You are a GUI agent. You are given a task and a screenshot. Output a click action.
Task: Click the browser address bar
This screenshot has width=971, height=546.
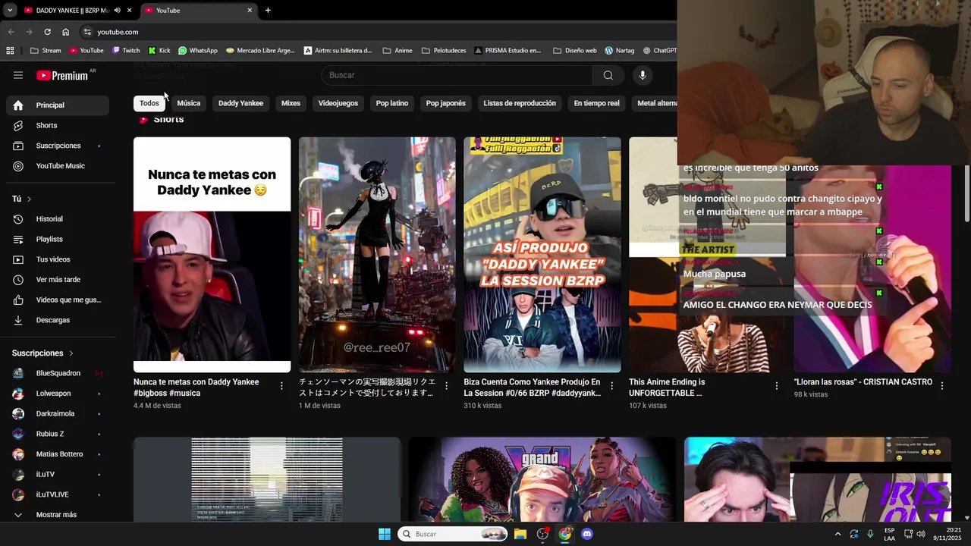point(379,32)
